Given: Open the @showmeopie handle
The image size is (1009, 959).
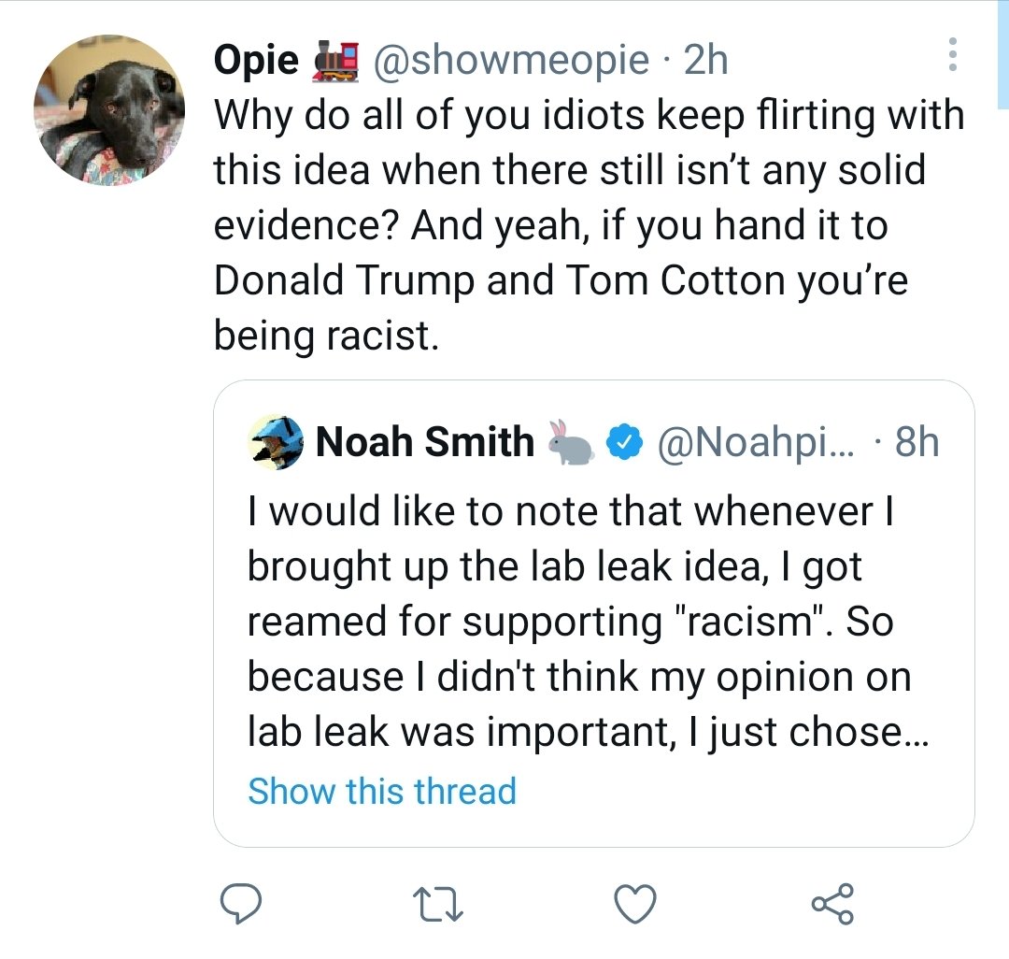Looking at the screenshot, I should tap(512, 61).
